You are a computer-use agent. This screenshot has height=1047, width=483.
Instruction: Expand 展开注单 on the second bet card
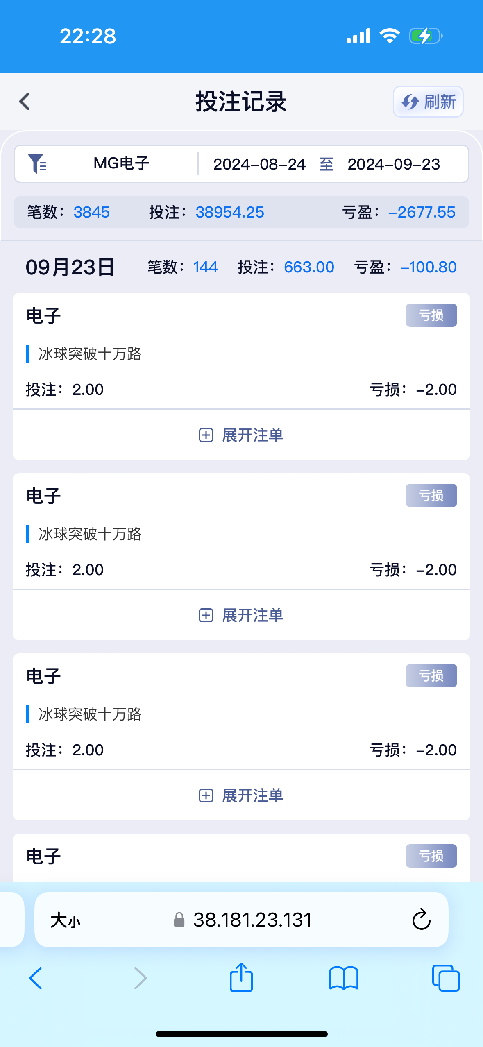[241, 615]
